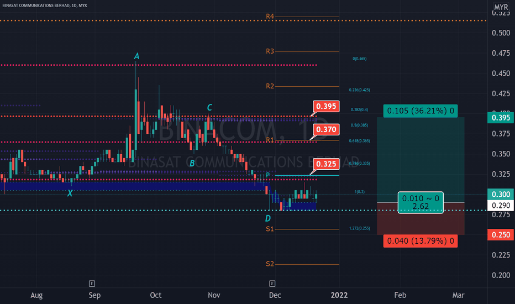Click the 0.200 value on price axis
This screenshot has height=304, width=515.
(x=501, y=275)
